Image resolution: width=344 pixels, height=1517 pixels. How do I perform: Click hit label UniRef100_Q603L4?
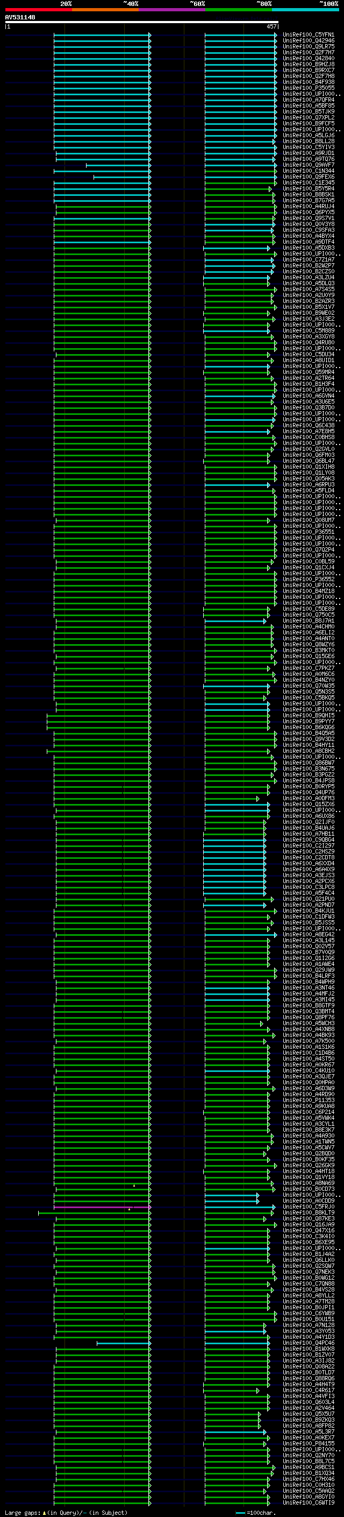[x=309, y=1402]
